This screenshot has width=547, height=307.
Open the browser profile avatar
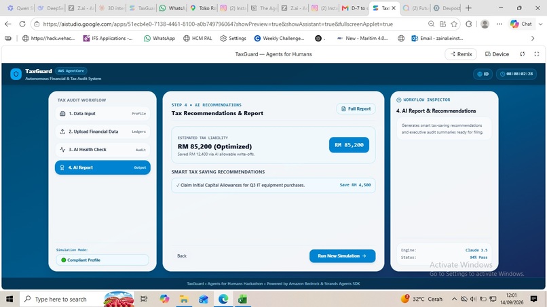pos(485,24)
